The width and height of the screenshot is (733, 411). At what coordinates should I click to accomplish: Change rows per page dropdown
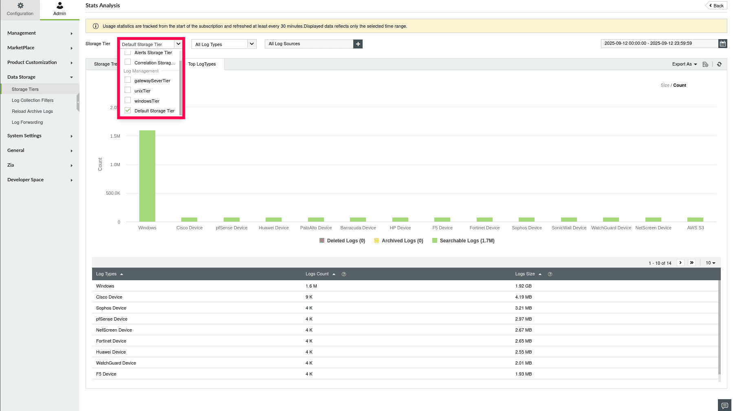tap(711, 263)
